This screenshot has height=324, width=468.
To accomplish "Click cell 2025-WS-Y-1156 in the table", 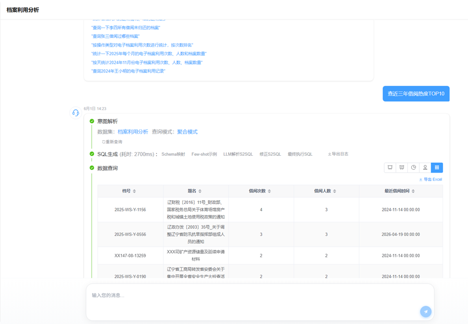I will tap(130, 210).
